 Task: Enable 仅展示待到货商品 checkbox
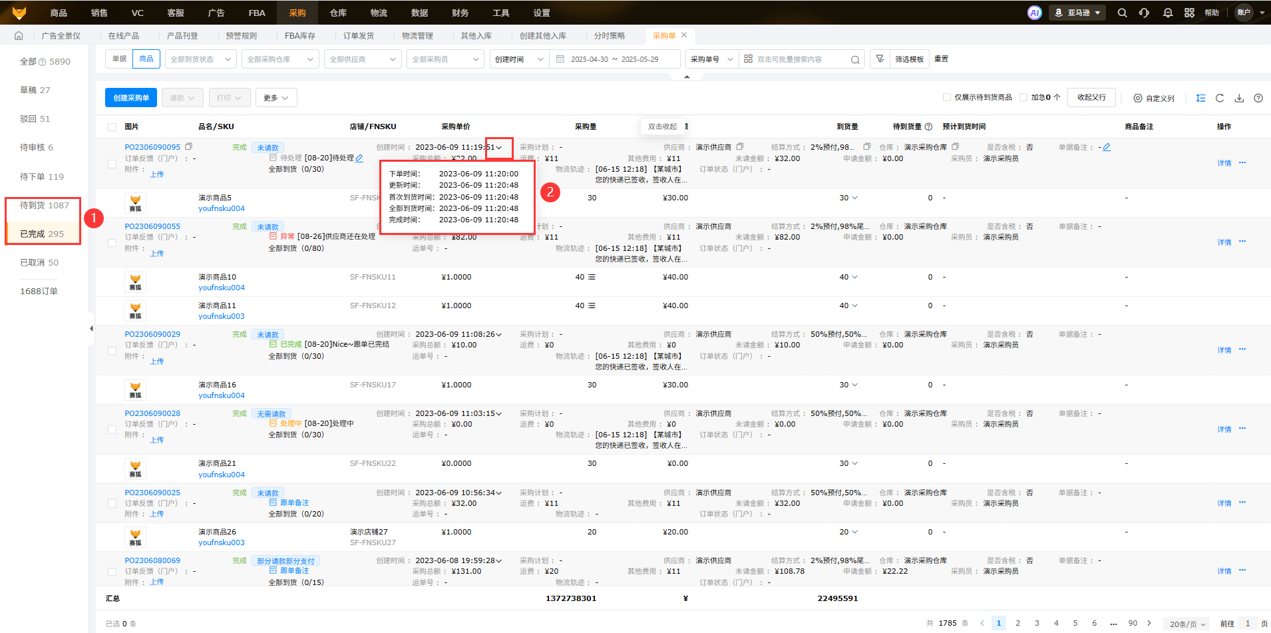[x=947, y=97]
